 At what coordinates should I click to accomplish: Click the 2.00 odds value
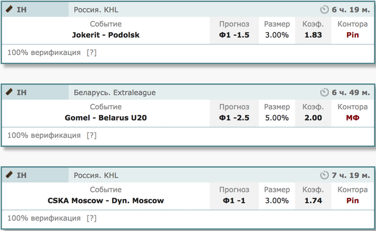(x=313, y=118)
